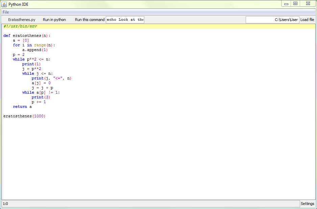Open Settings in the status bar
317x209 pixels.
pos(307,204)
